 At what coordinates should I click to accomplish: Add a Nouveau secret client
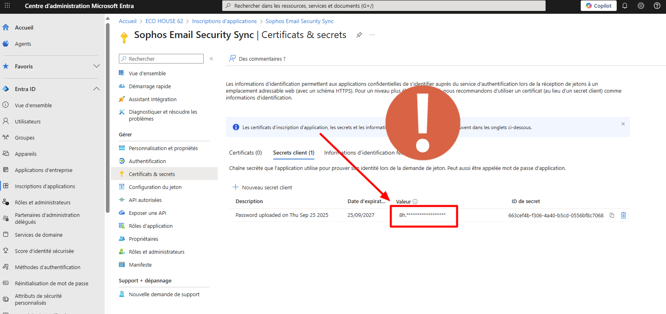point(262,187)
